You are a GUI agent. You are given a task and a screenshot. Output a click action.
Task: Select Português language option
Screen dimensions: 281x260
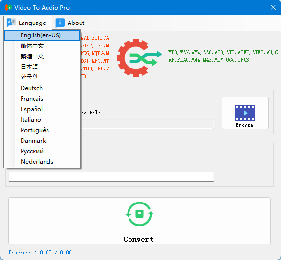[42, 130]
